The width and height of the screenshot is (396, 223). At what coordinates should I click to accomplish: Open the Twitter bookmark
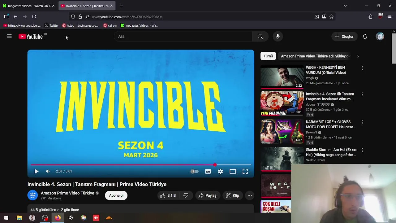pyautogui.click(x=52, y=25)
